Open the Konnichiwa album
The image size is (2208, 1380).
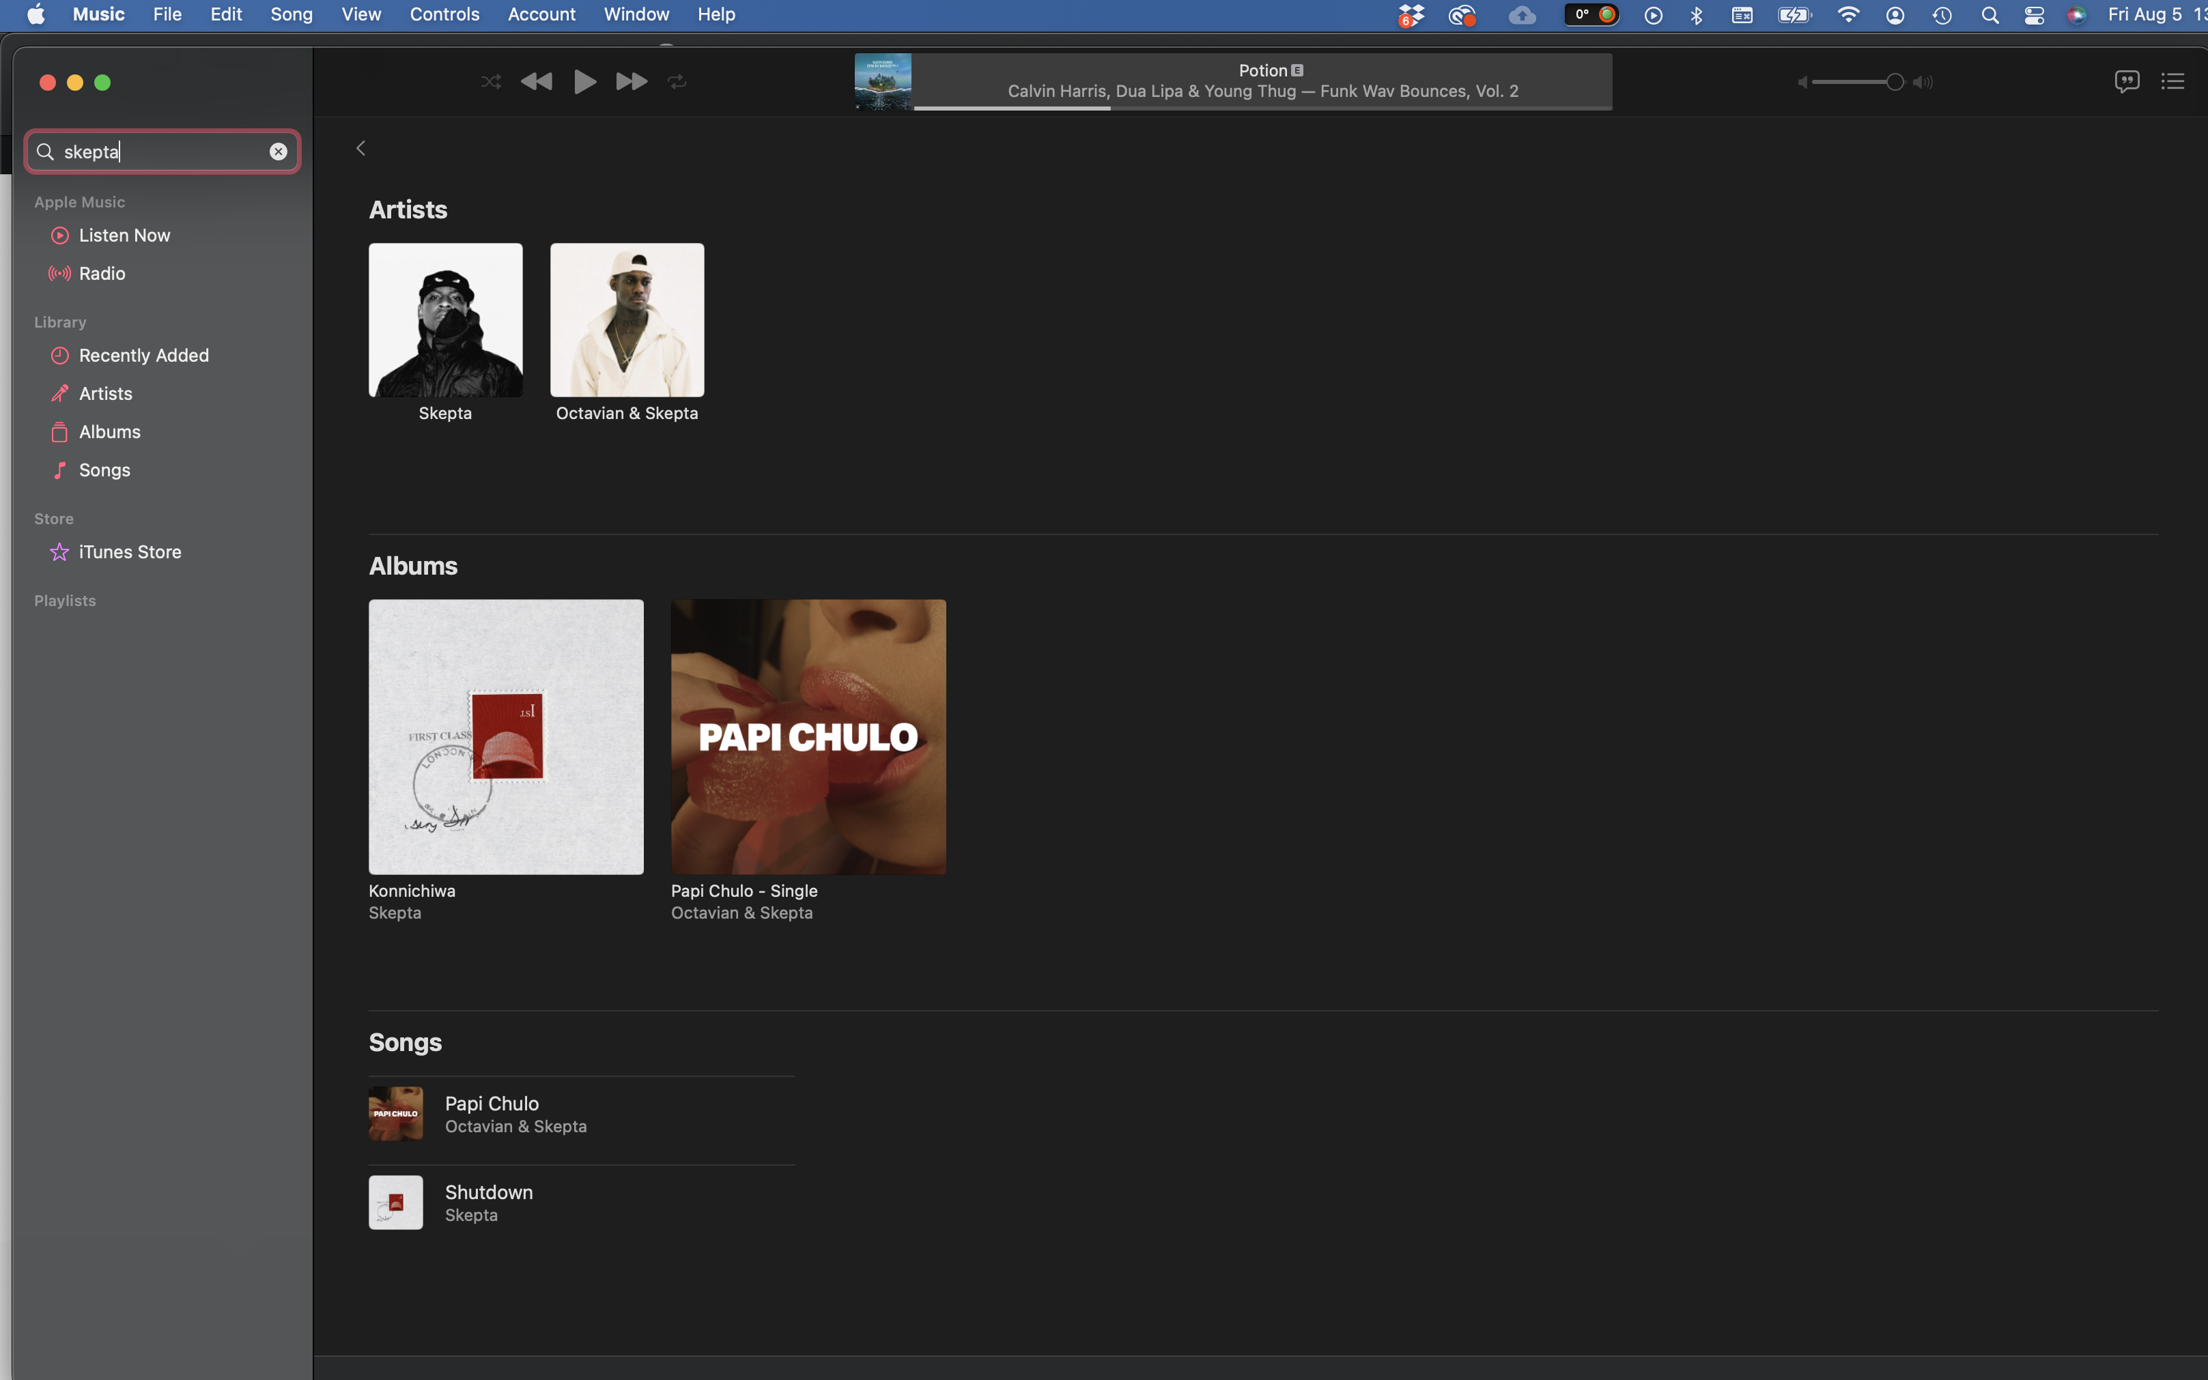[506, 736]
